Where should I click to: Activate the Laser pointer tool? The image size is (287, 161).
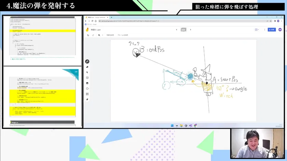click(87, 99)
